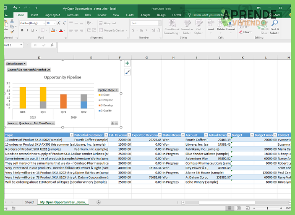
Task: Click the zoom slider handle in status bar
Action: [267, 208]
